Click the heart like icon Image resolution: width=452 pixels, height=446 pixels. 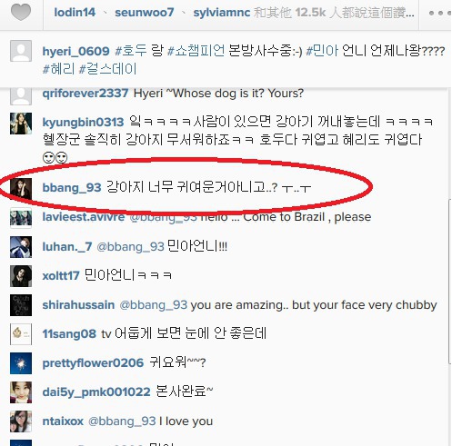[21, 13]
